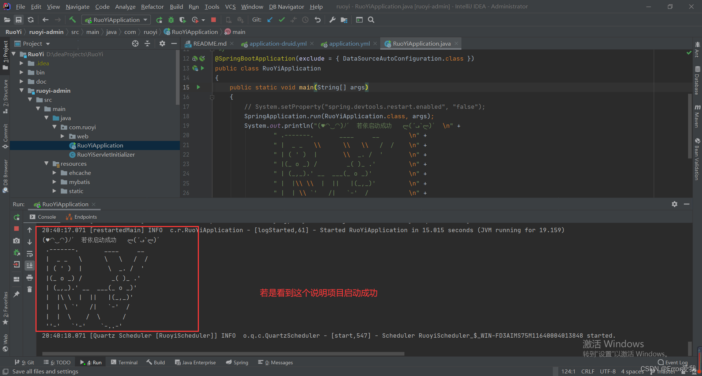Open Settings with the wrench icon

click(x=332, y=20)
